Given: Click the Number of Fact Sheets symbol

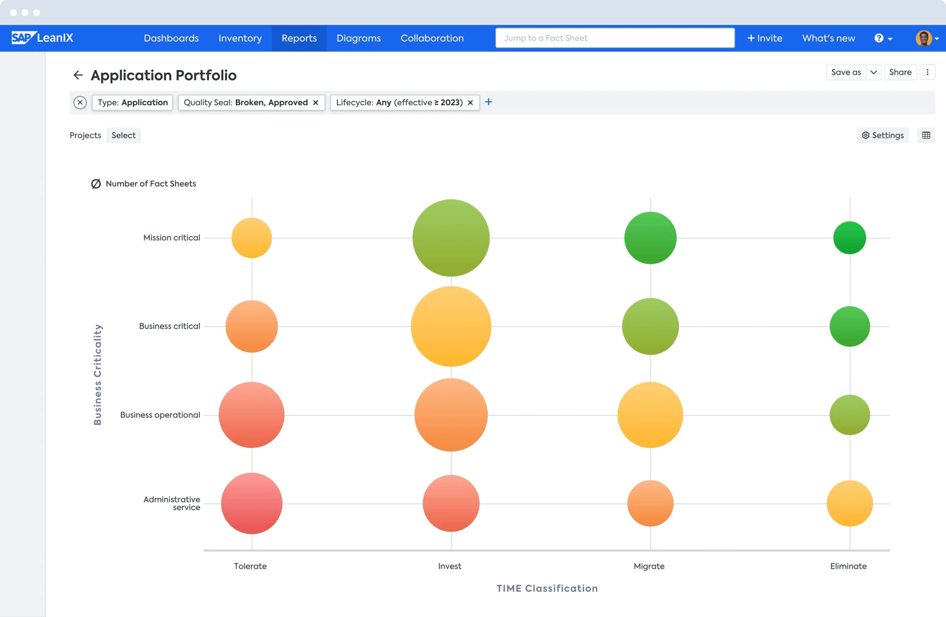Looking at the screenshot, I should pyautogui.click(x=96, y=183).
